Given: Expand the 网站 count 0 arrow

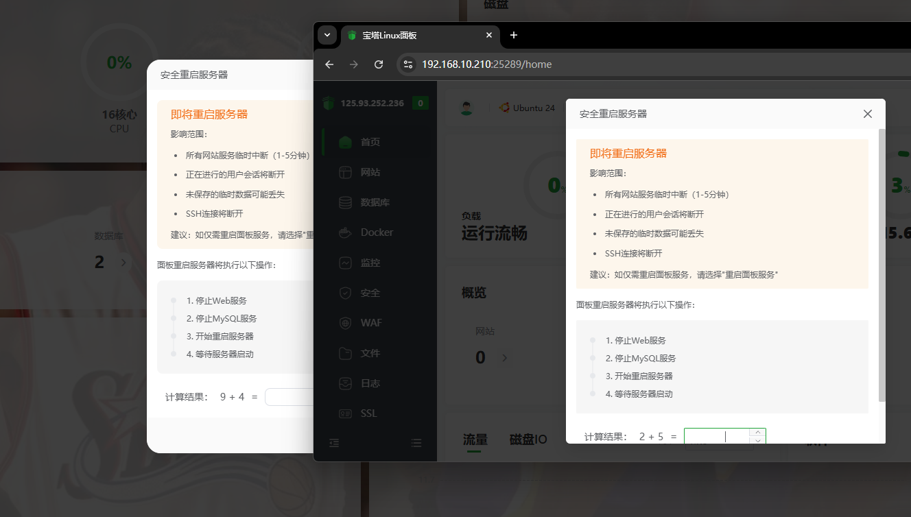Looking at the screenshot, I should [x=505, y=357].
